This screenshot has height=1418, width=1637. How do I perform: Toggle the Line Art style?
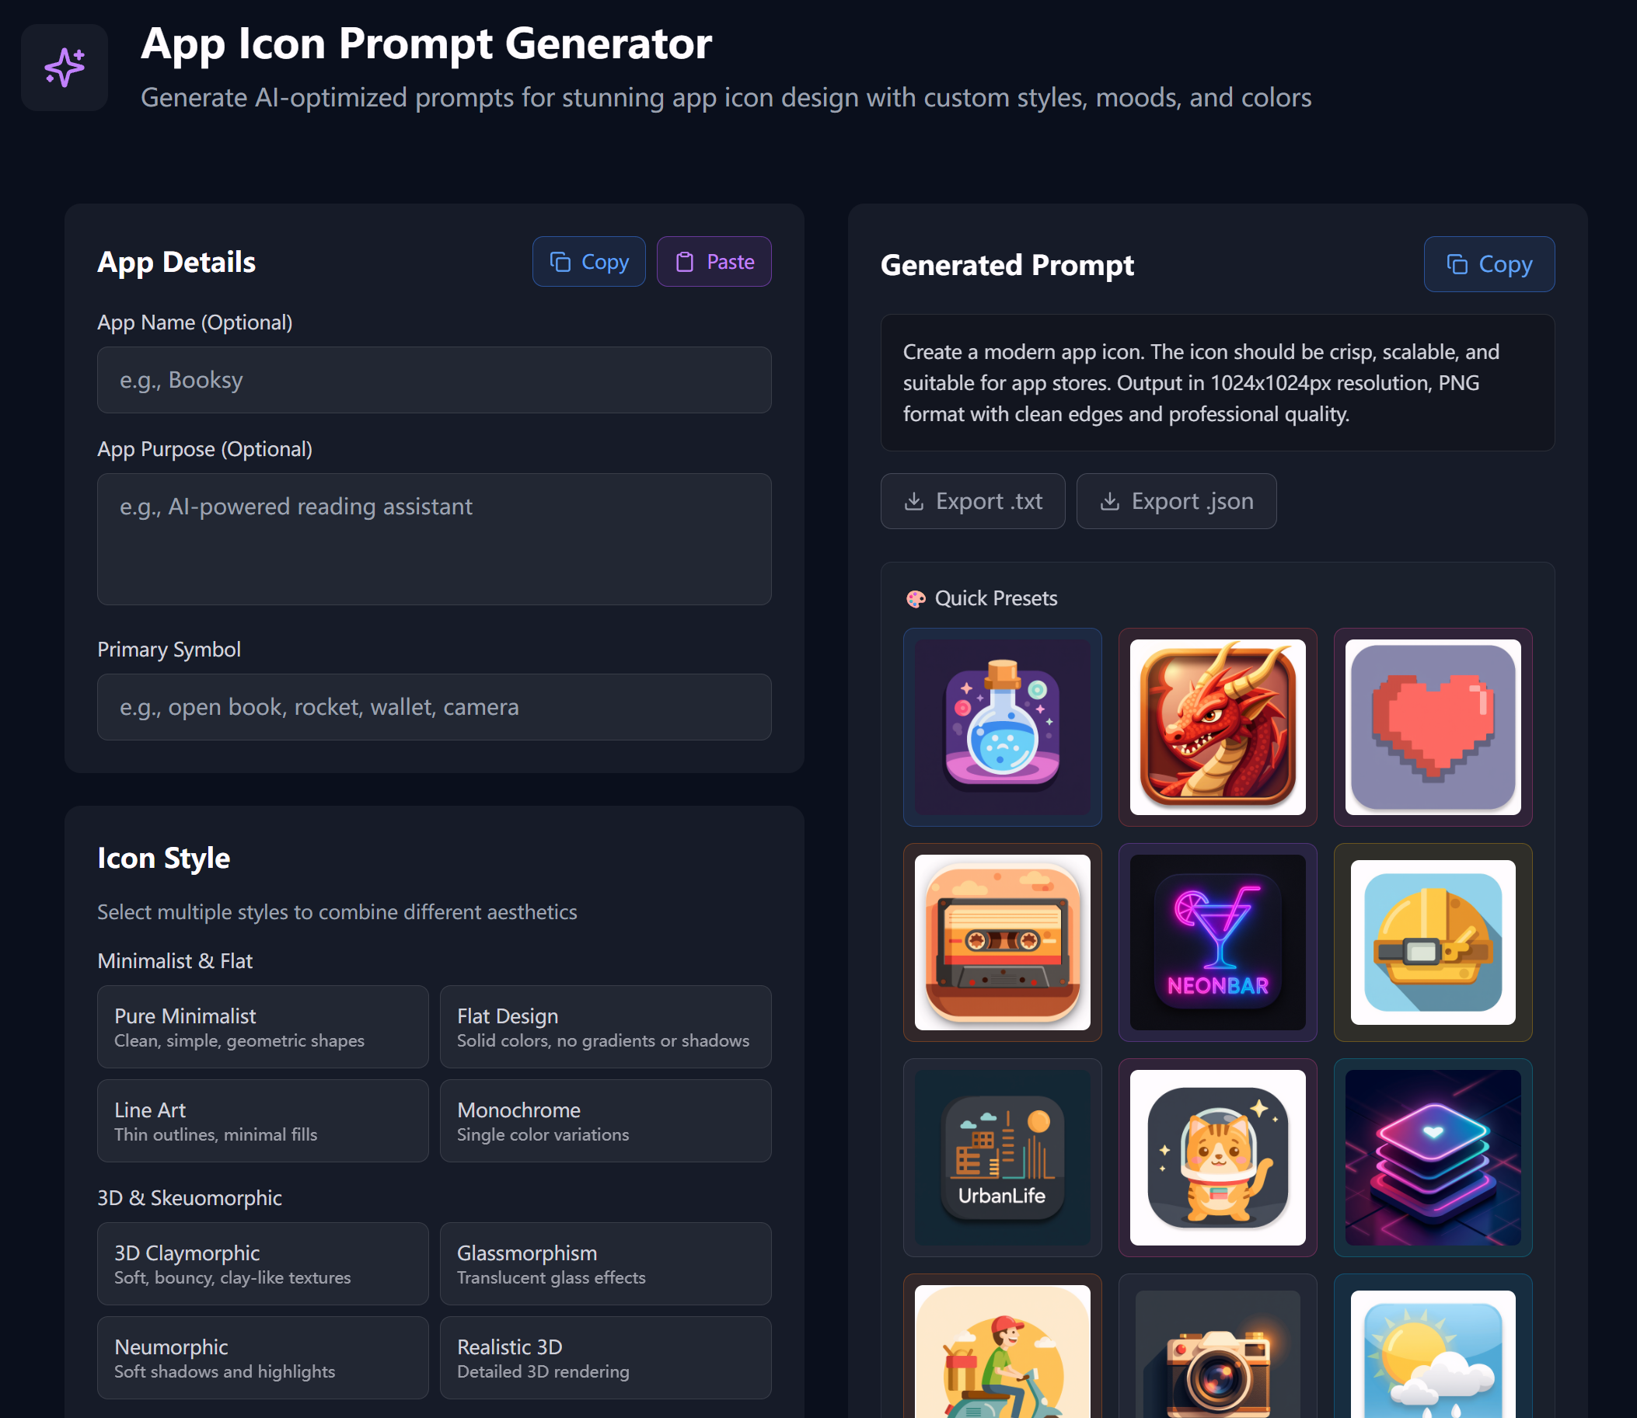[263, 1121]
